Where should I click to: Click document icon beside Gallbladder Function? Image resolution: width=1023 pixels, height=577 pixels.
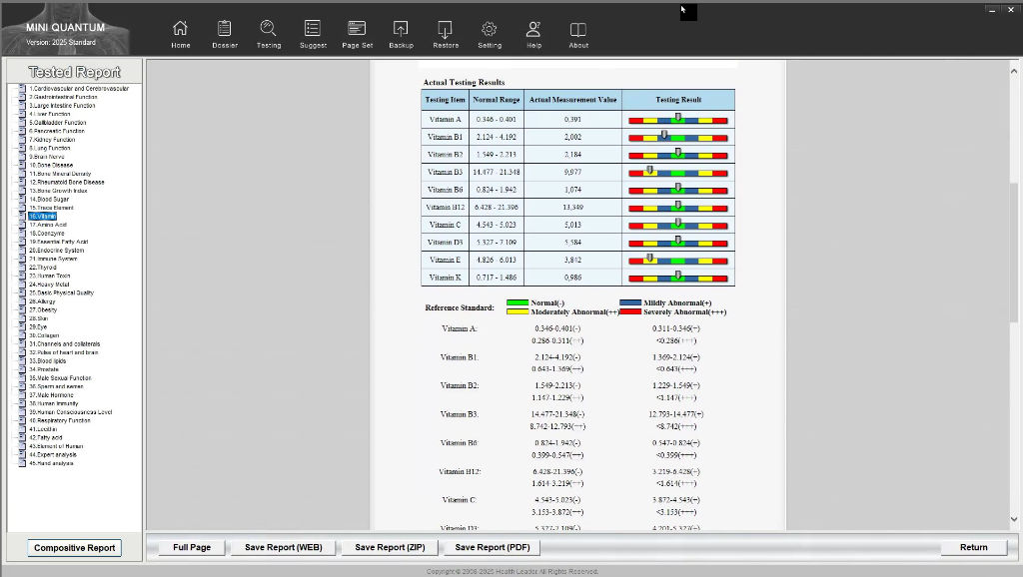click(x=22, y=122)
